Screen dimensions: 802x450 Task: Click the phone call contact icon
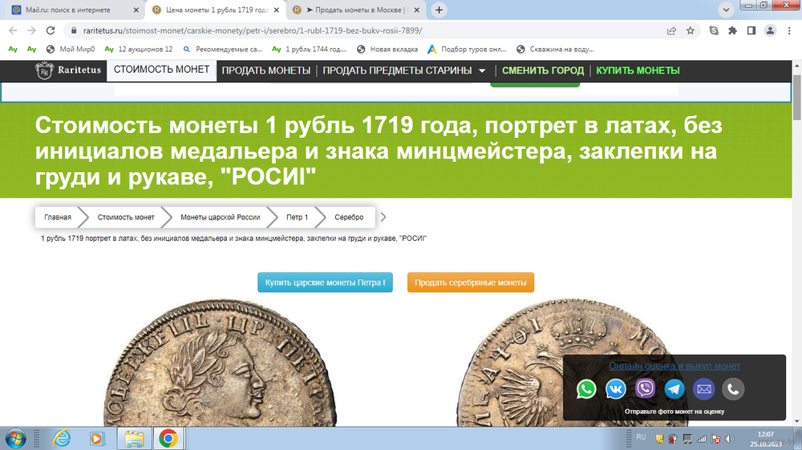click(733, 389)
